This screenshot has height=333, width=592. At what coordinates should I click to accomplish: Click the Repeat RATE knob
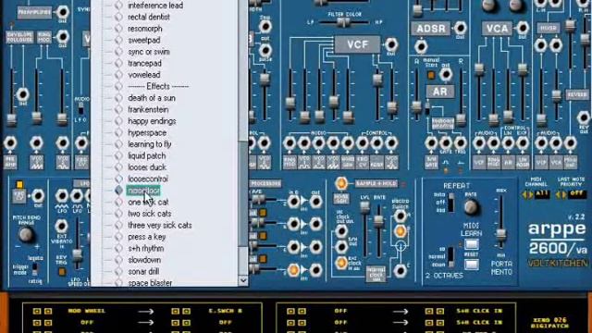tap(471, 207)
